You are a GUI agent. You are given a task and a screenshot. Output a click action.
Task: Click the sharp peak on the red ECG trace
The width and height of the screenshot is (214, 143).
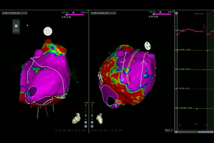204,25
